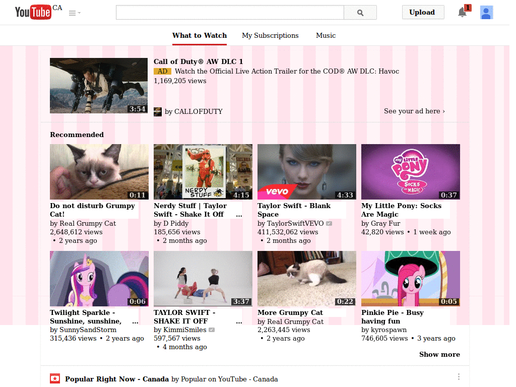Screen dimensions: 516x387
Task: Open the notifications bell
Action: (x=464, y=12)
